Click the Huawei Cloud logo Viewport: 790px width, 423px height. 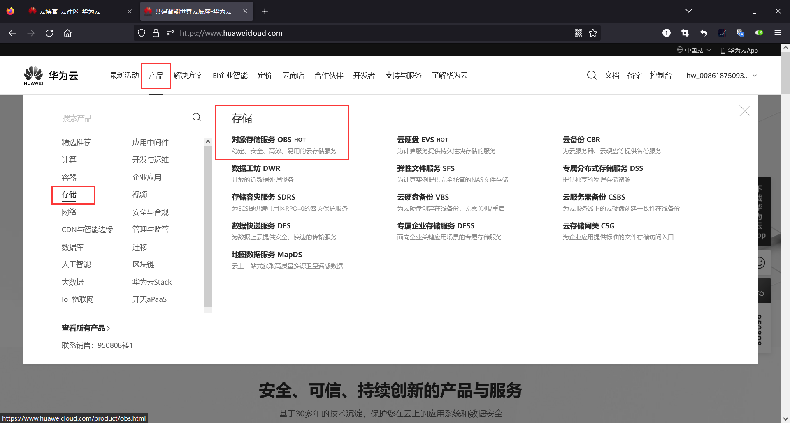tap(51, 75)
